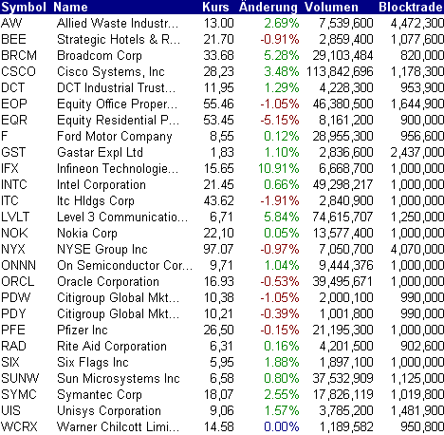
Task: Click Infineon change value 10.91%
Action: [279, 168]
